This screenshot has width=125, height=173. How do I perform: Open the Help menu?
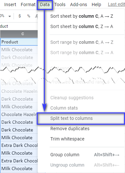coord(96,5)
